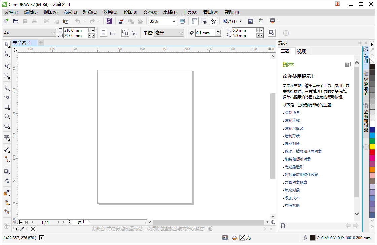Select the Polygon tool

pyautogui.click(x=7, y=126)
